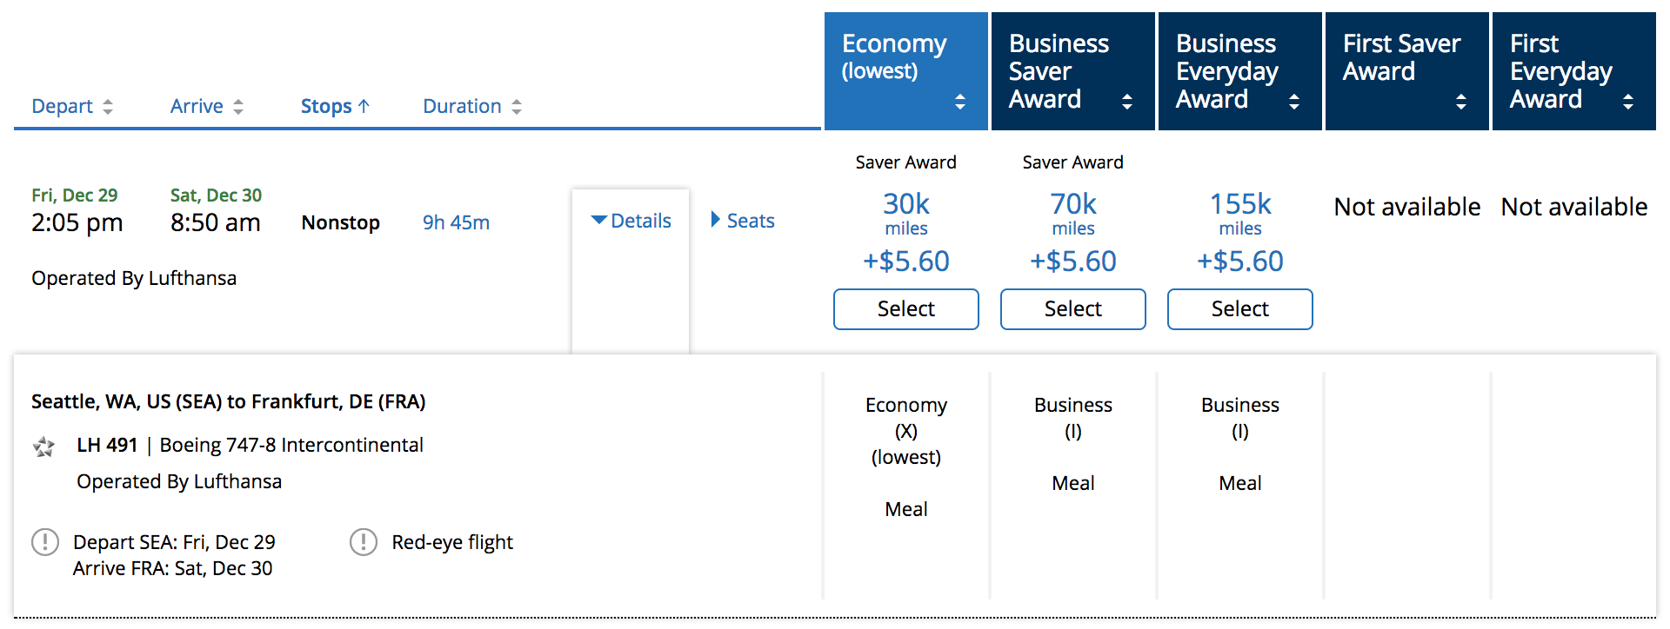Click sort arrows in First Saver Award header
1670x629 pixels.
click(x=1461, y=102)
